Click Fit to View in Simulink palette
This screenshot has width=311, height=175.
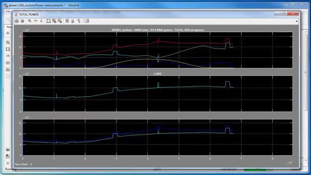click(8, 49)
